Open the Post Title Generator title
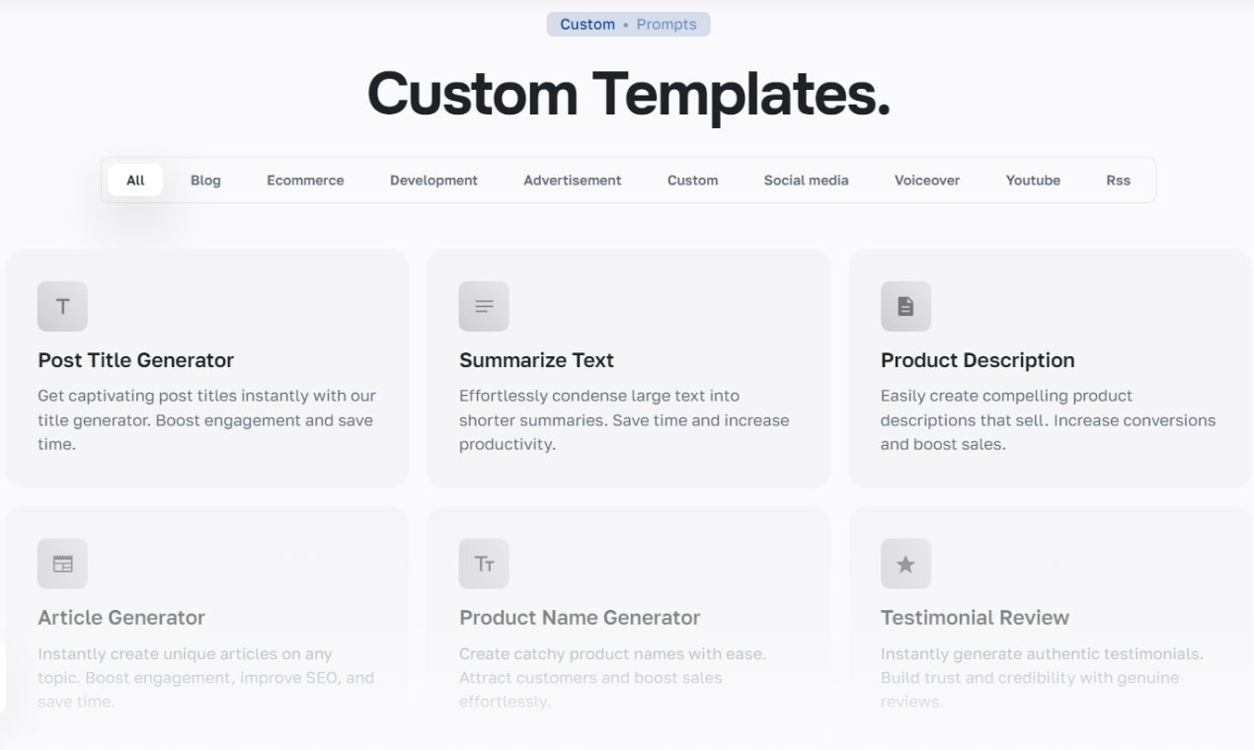This screenshot has height=750, width=1254. click(135, 360)
